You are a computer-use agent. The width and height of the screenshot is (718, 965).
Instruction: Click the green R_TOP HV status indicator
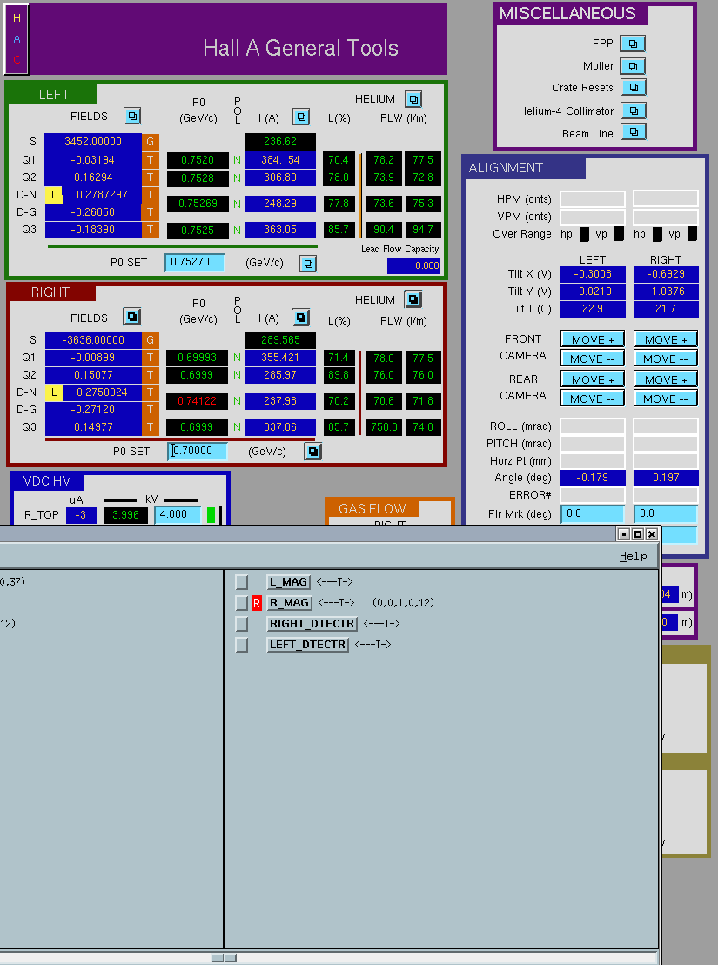(211, 515)
